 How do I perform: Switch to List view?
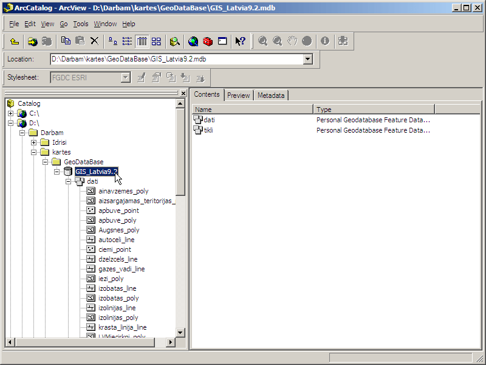click(x=127, y=41)
